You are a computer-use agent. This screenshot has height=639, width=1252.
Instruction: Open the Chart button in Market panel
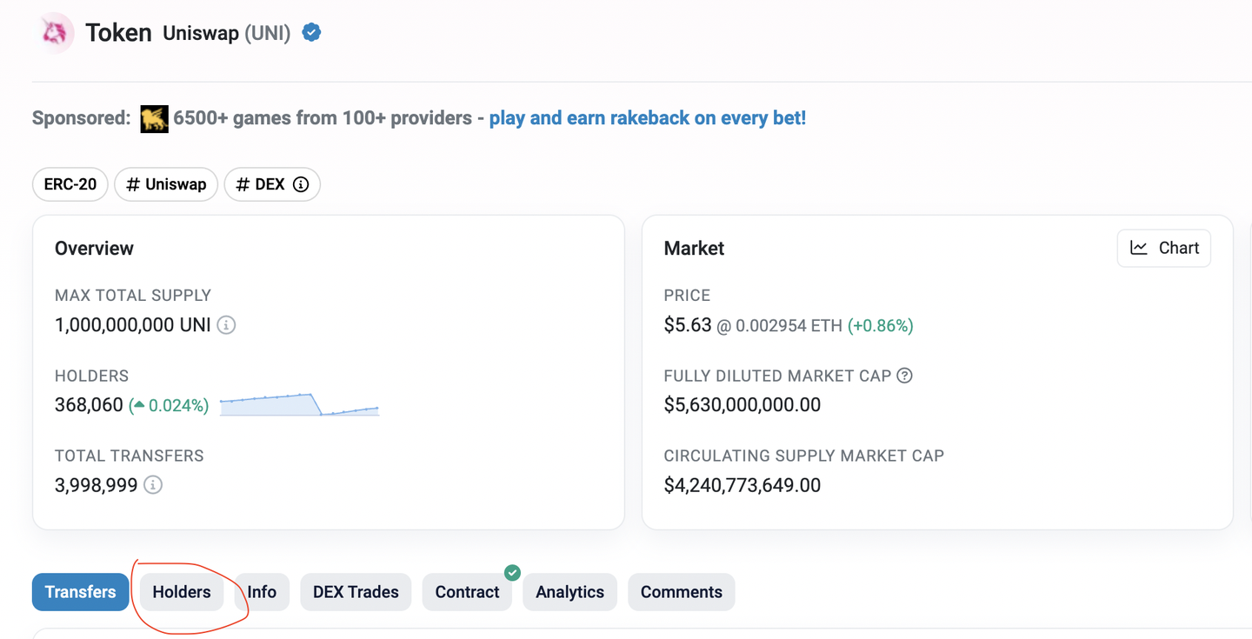point(1163,249)
